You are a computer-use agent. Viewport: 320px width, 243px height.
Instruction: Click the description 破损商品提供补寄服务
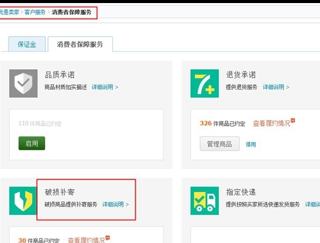[x=71, y=204]
